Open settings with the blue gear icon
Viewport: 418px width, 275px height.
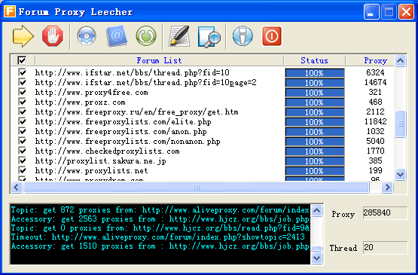pos(87,36)
